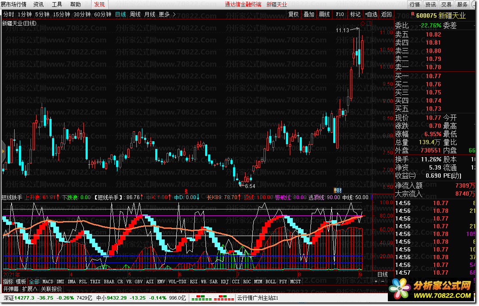The height and width of the screenshot is (306, 479).
Task: Switch to BRAR indicator
Action: point(109,282)
